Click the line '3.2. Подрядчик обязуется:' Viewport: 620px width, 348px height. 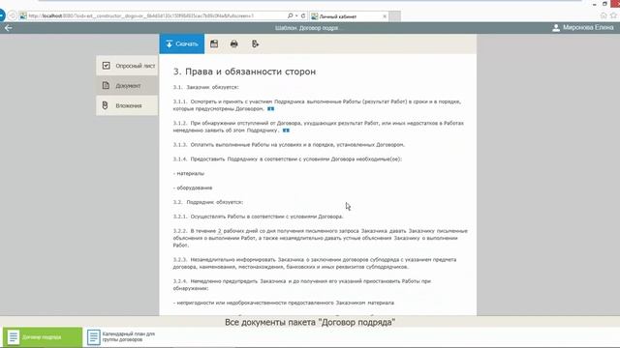coord(208,202)
